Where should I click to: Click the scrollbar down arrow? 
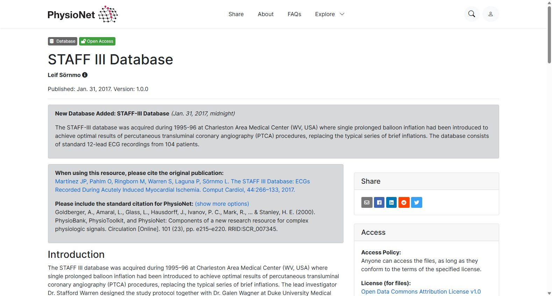(549, 293)
